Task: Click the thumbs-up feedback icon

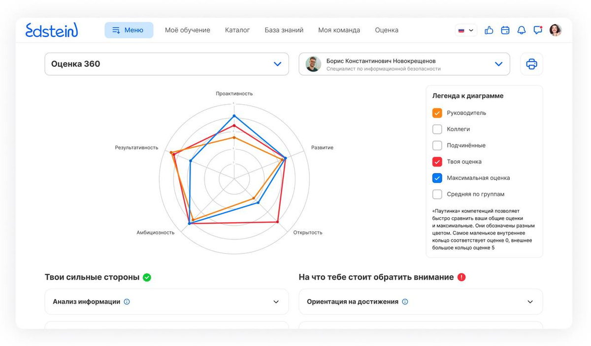Action: coord(489,30)
